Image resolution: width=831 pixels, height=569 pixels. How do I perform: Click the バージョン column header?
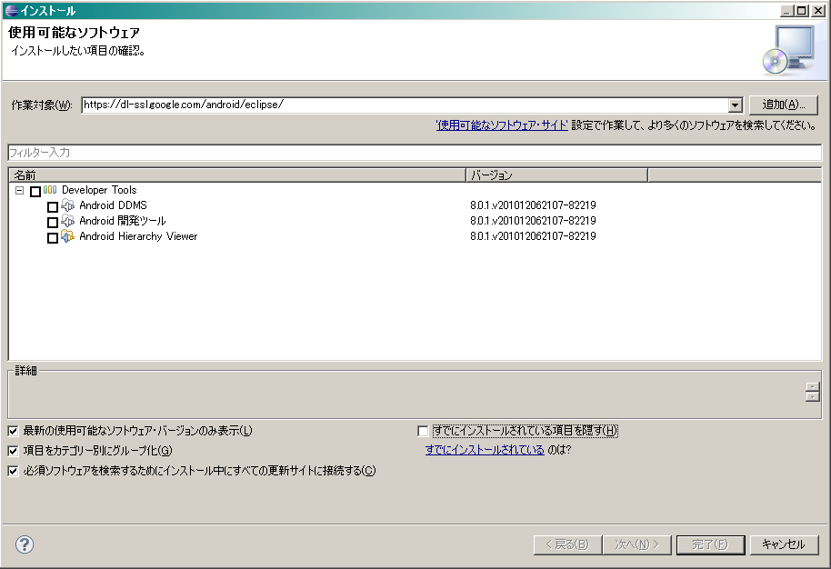556,175
